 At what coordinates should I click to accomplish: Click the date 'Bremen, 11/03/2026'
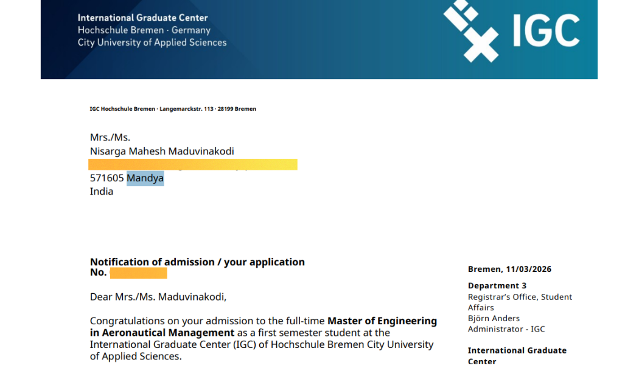click(509, 269)
